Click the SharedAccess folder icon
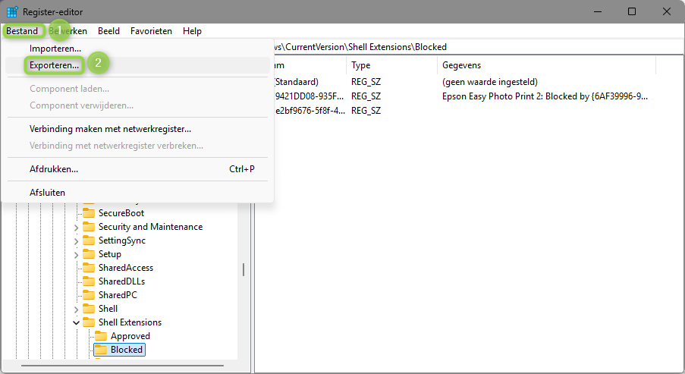Image resolution: width=685 pixels, height=374 pixels. tap(89, 268)
